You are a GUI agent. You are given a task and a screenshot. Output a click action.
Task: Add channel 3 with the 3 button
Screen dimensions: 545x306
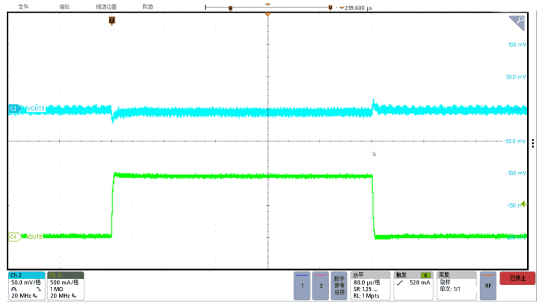pos(321,286)
